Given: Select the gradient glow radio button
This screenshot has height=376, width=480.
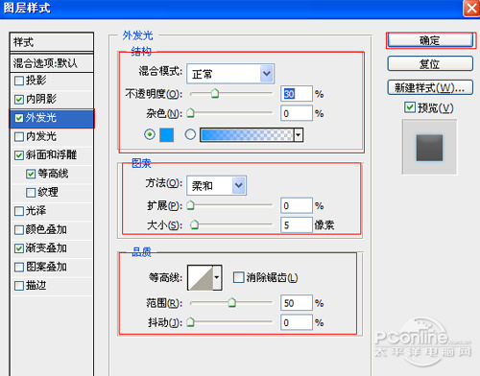Looking at the screenshot, I should [190, 134].
